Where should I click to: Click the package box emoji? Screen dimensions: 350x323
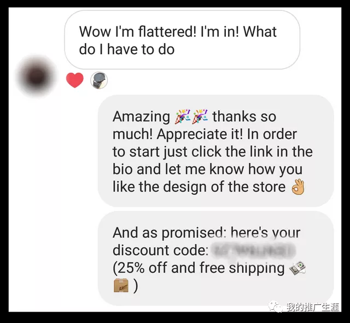pos(121,285)
